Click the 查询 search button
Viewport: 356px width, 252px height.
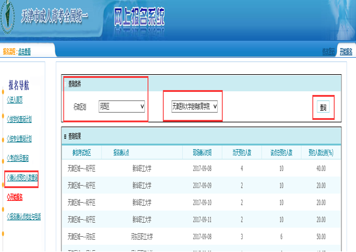point(323,107)
